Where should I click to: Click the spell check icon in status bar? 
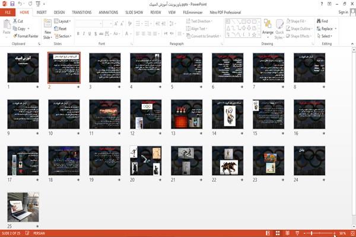point(27,233)
